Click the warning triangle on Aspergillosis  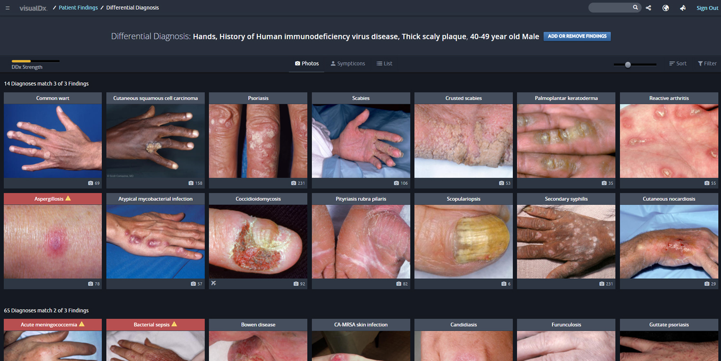pyautogui.click(x=68, y=199)
